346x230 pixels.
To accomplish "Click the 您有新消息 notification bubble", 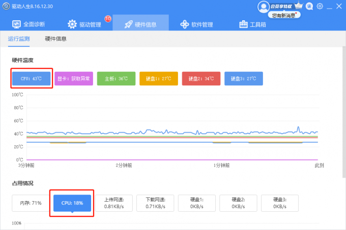I will pos(284,15).
